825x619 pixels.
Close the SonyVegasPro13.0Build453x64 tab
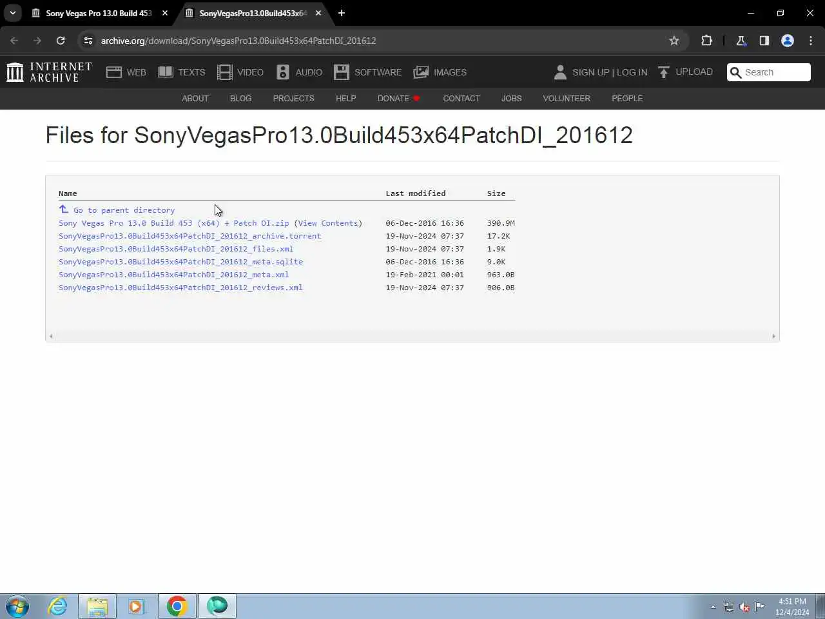(x=318, y=13)
